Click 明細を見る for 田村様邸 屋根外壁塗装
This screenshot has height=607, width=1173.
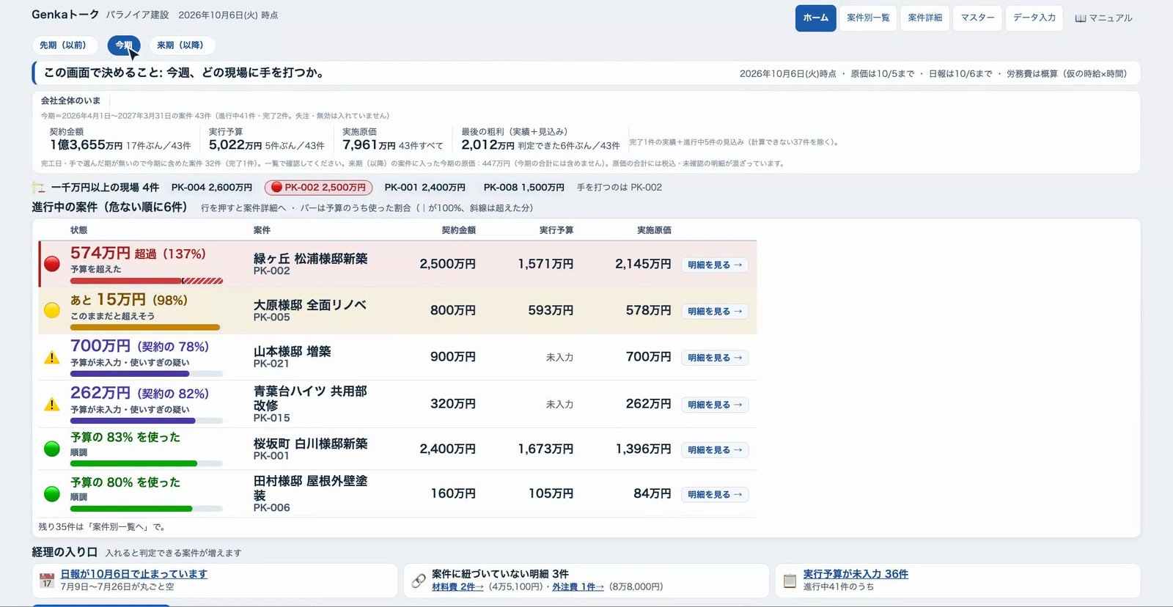(x=715, y=495)
